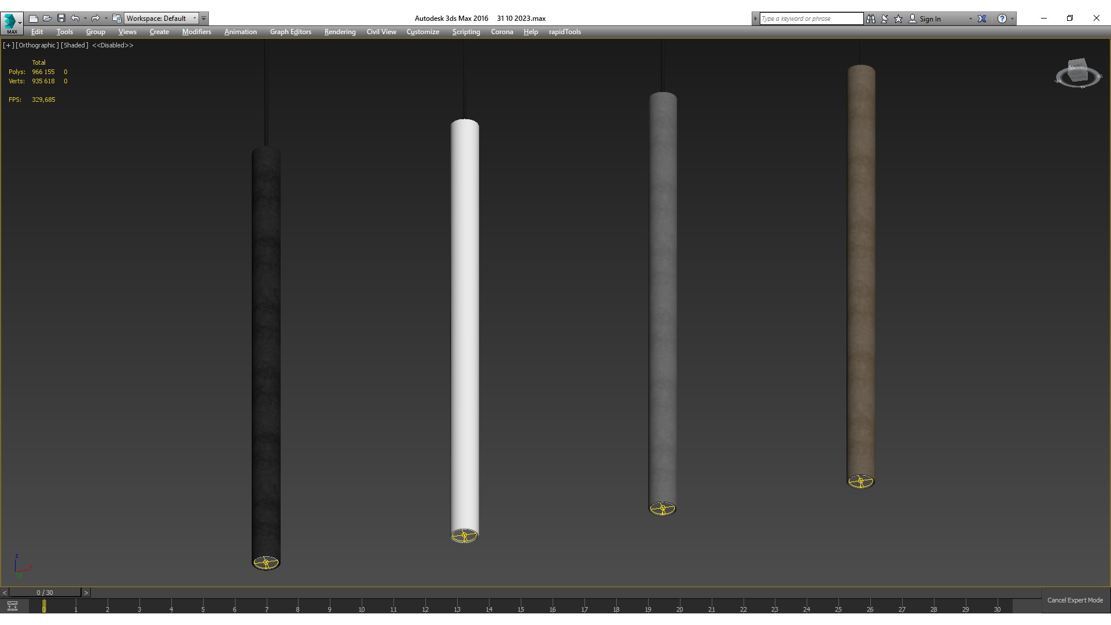Expand the search field arrow beside keyword box
The height and width of the screenshot is (625, 1111).
(x=755, y=19)
